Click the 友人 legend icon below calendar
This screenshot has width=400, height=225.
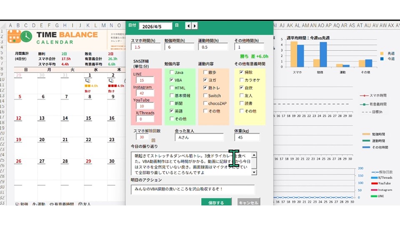[x=79, y=204]
